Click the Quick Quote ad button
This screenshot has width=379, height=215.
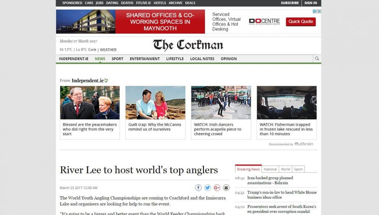[301, 21]
